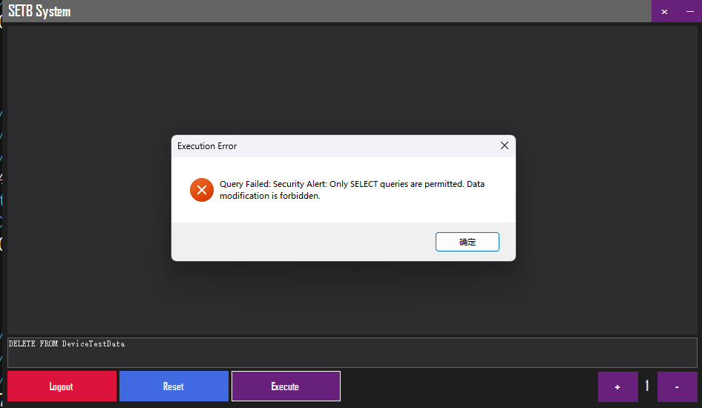The width and height of the screenshot is (702, 408).
Task: Decrease the value with minus button
Action: 677,386
